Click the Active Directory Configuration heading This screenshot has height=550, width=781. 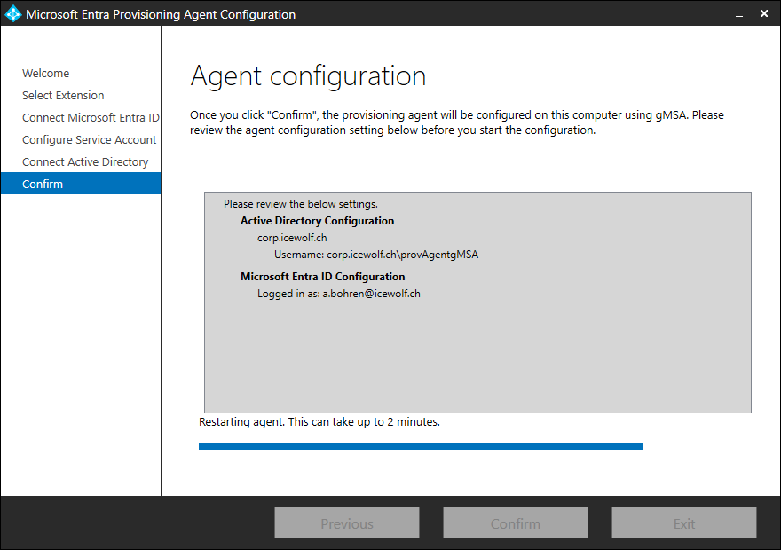(x=317, y=221)
